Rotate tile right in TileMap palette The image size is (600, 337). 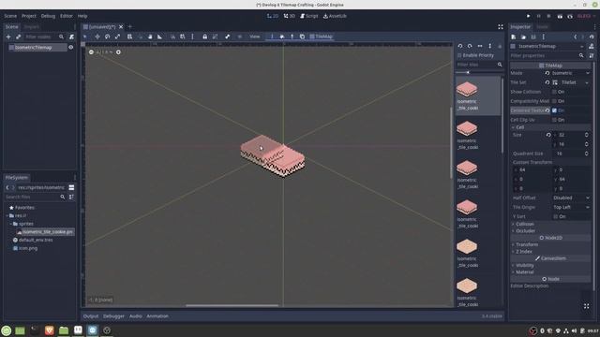[470, 46]
